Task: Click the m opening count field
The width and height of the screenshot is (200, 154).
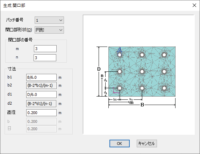Action: click(x=45, y=49)
